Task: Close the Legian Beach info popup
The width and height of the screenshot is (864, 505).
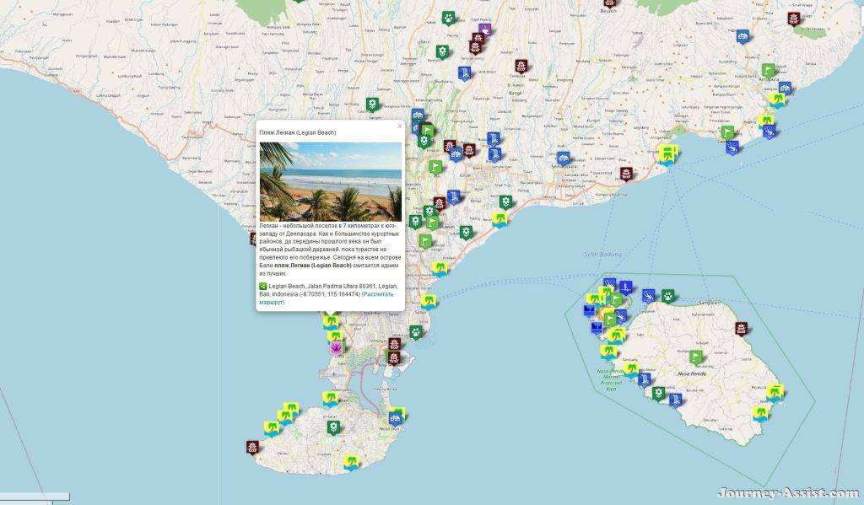Action: pos(400,126)
